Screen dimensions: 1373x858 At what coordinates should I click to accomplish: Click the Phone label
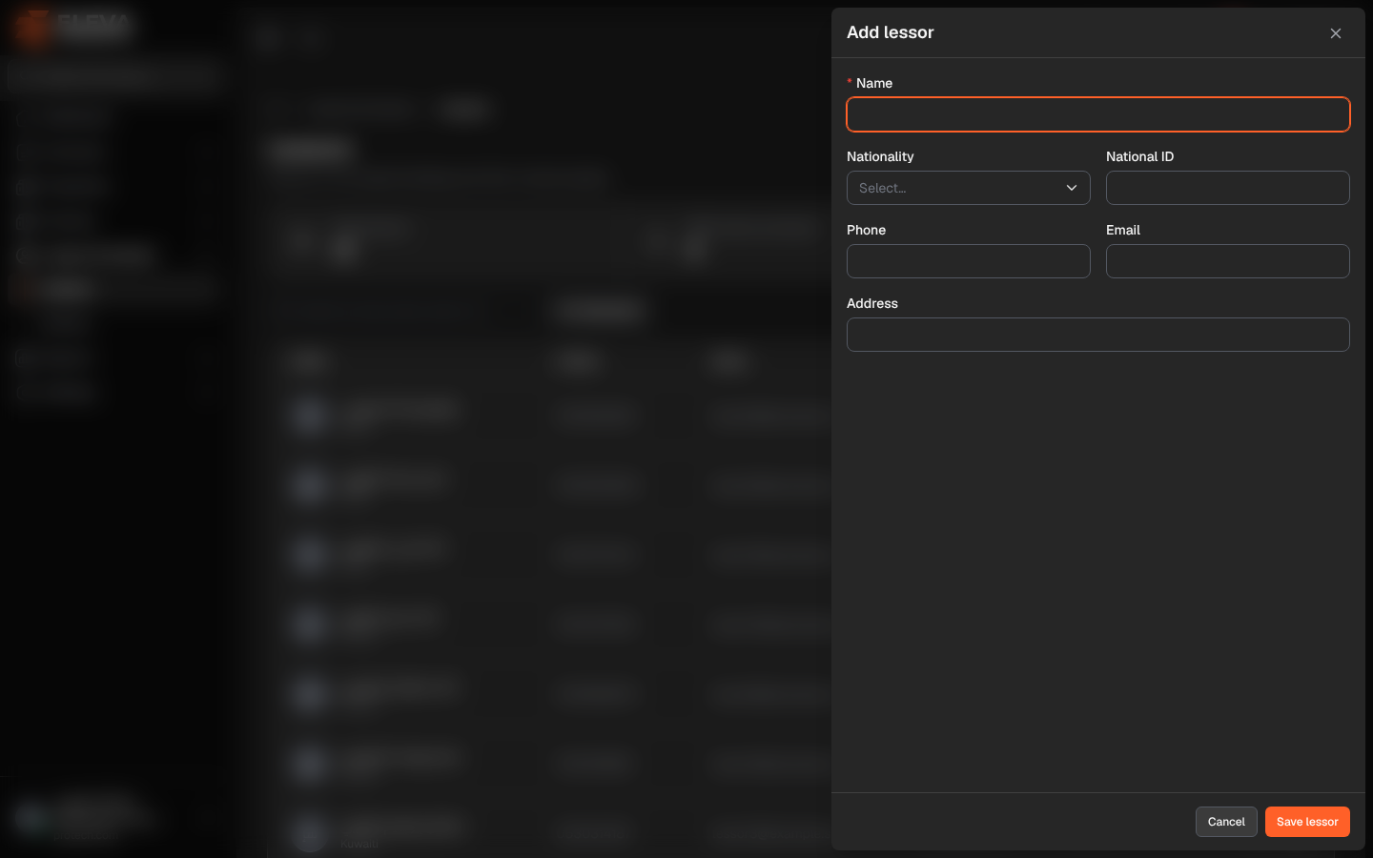[x=866, y=230]
